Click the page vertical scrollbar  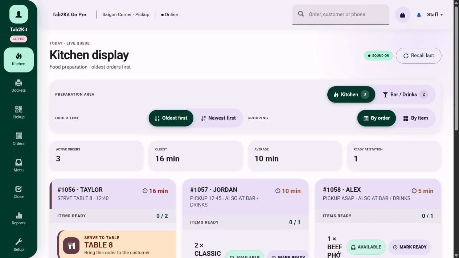tap(456, 69)
